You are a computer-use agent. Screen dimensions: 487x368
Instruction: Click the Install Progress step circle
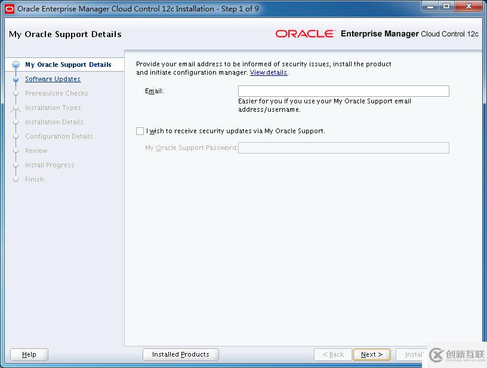[15, 165]
